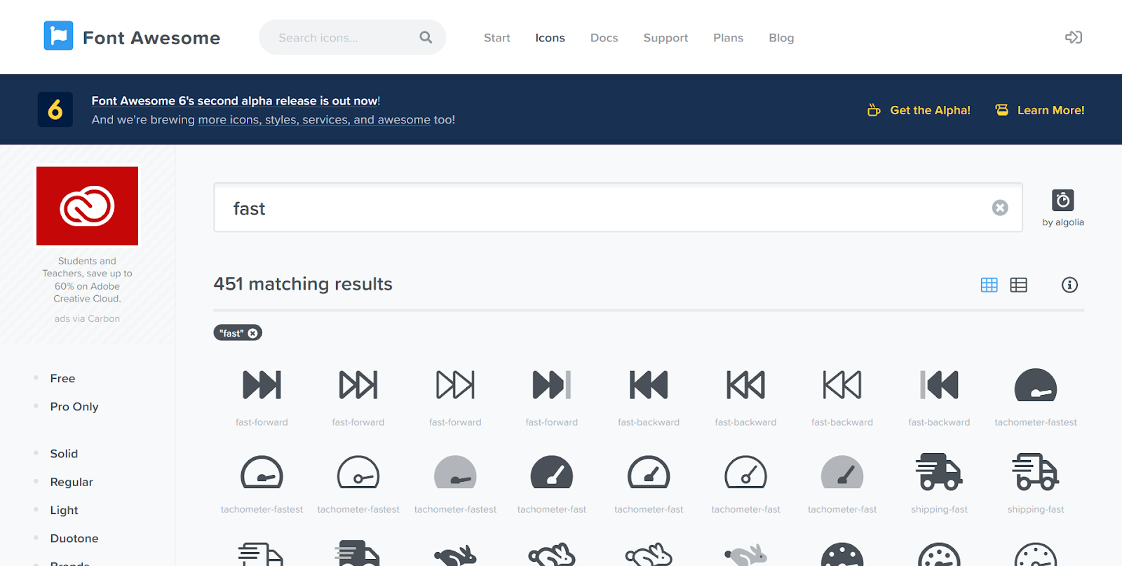Select the light thin-outline fast-backward icon

coord(842,385)
